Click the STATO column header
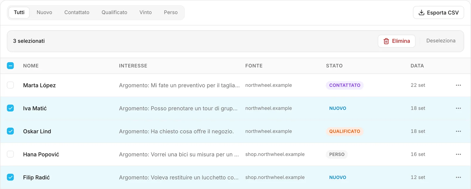 tap(334, 66)
